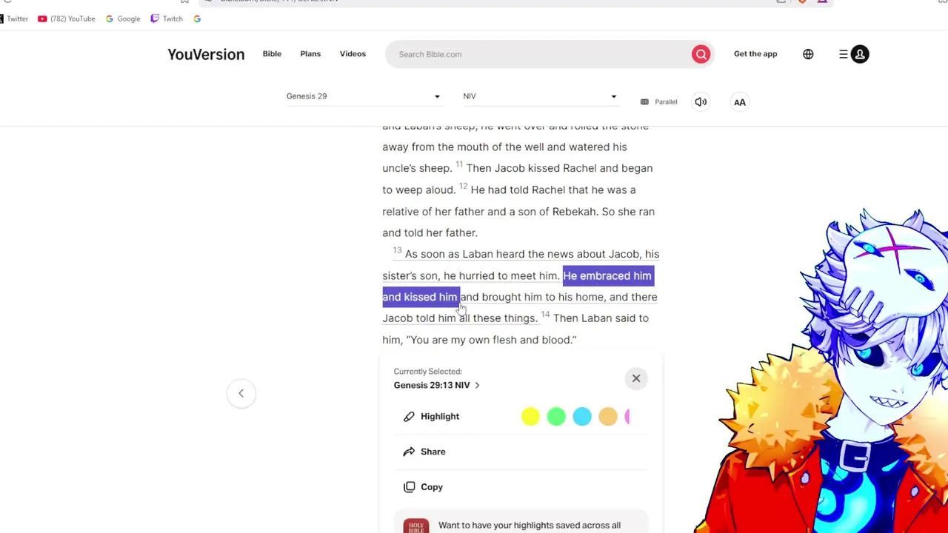The height and width of the screenshot is (533, 948).
Task: Open the Videos menu item
Action: pyautogui.click(x=353, y=54)
